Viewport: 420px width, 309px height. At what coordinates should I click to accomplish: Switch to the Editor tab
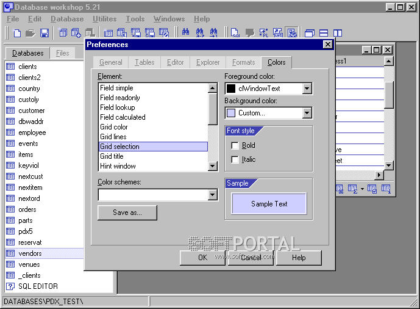(x=175, y=62)
